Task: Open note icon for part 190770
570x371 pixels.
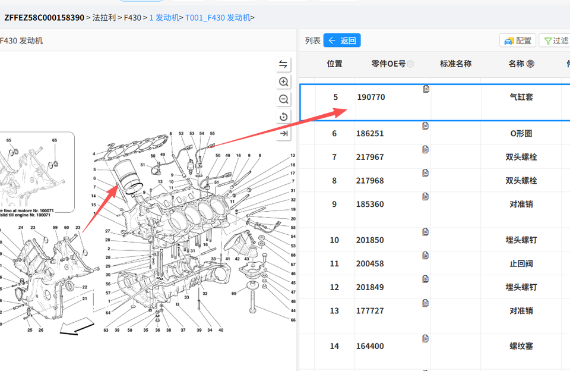Action: (426, 89)
